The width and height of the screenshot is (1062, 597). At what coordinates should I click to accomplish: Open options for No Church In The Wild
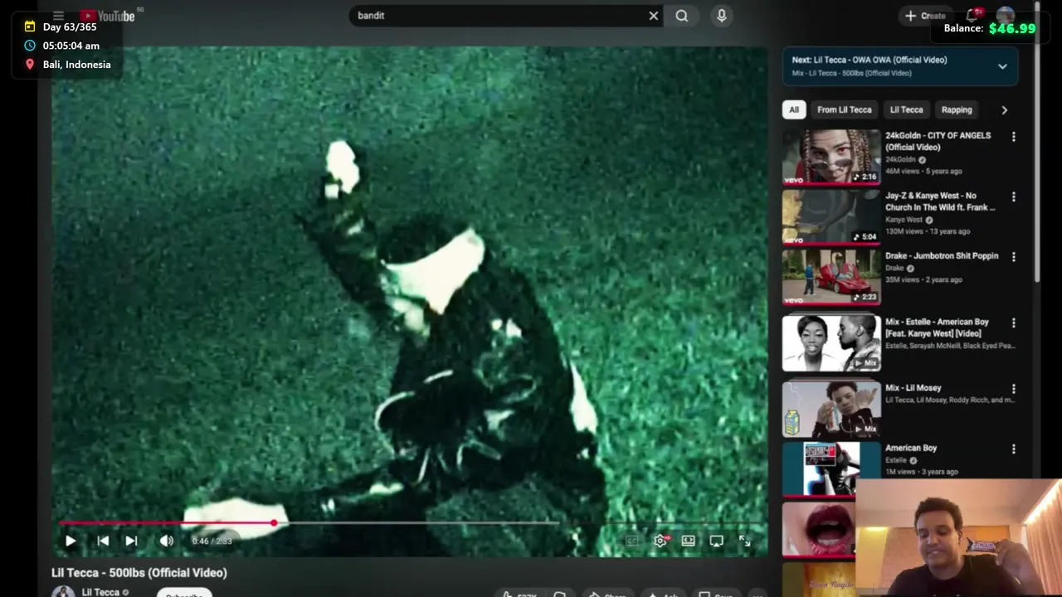[1013, 197]
